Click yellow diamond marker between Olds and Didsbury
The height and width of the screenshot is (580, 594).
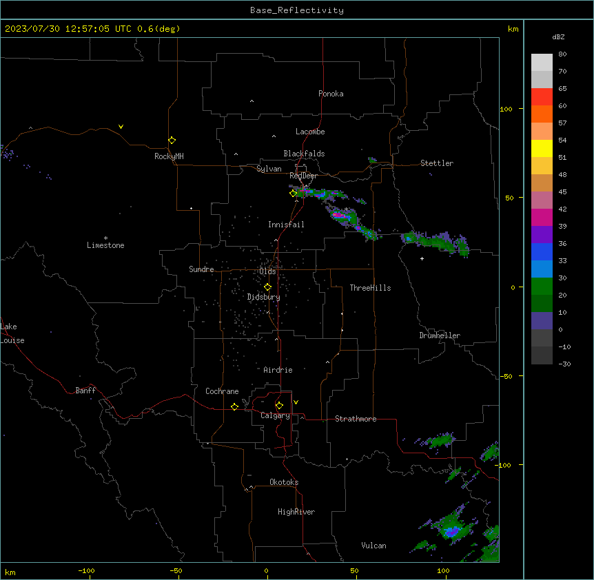click(267, 287)
